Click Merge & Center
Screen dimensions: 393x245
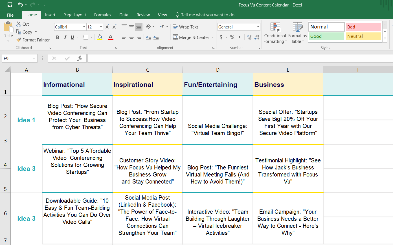tap(191, 37)
